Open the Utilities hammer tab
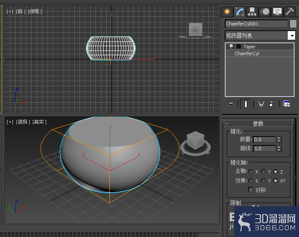This screenshot has height=237, width=299. 289,12
